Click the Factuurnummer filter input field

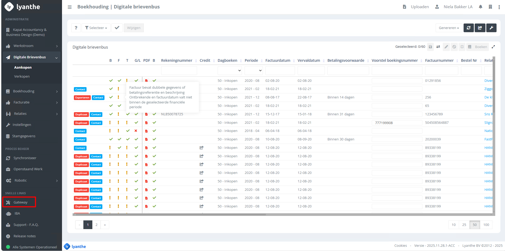coord(441,70)
